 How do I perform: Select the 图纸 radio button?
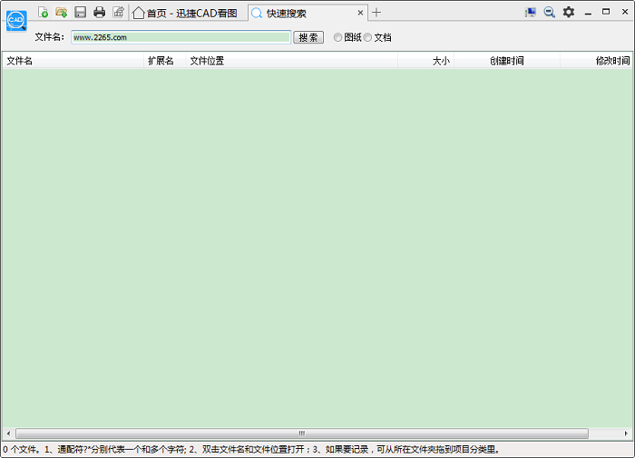[337, 38]
